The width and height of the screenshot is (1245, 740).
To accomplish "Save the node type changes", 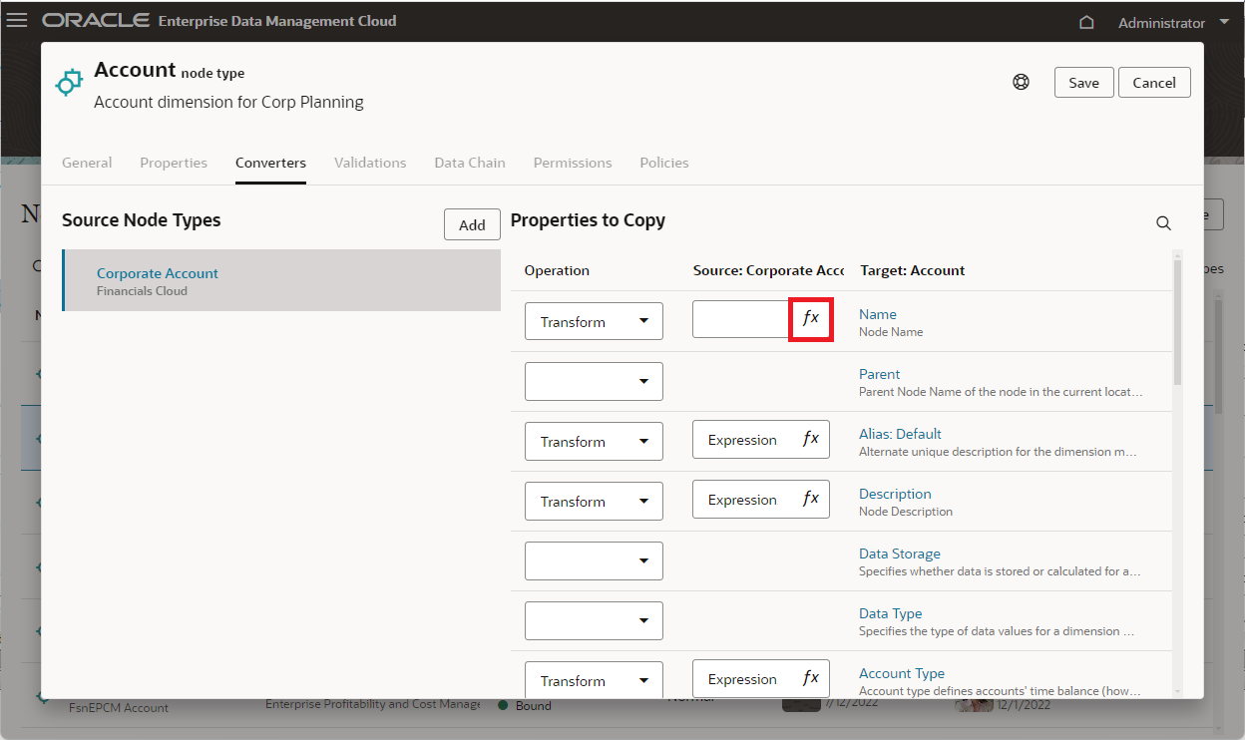I will [1083, 82].
